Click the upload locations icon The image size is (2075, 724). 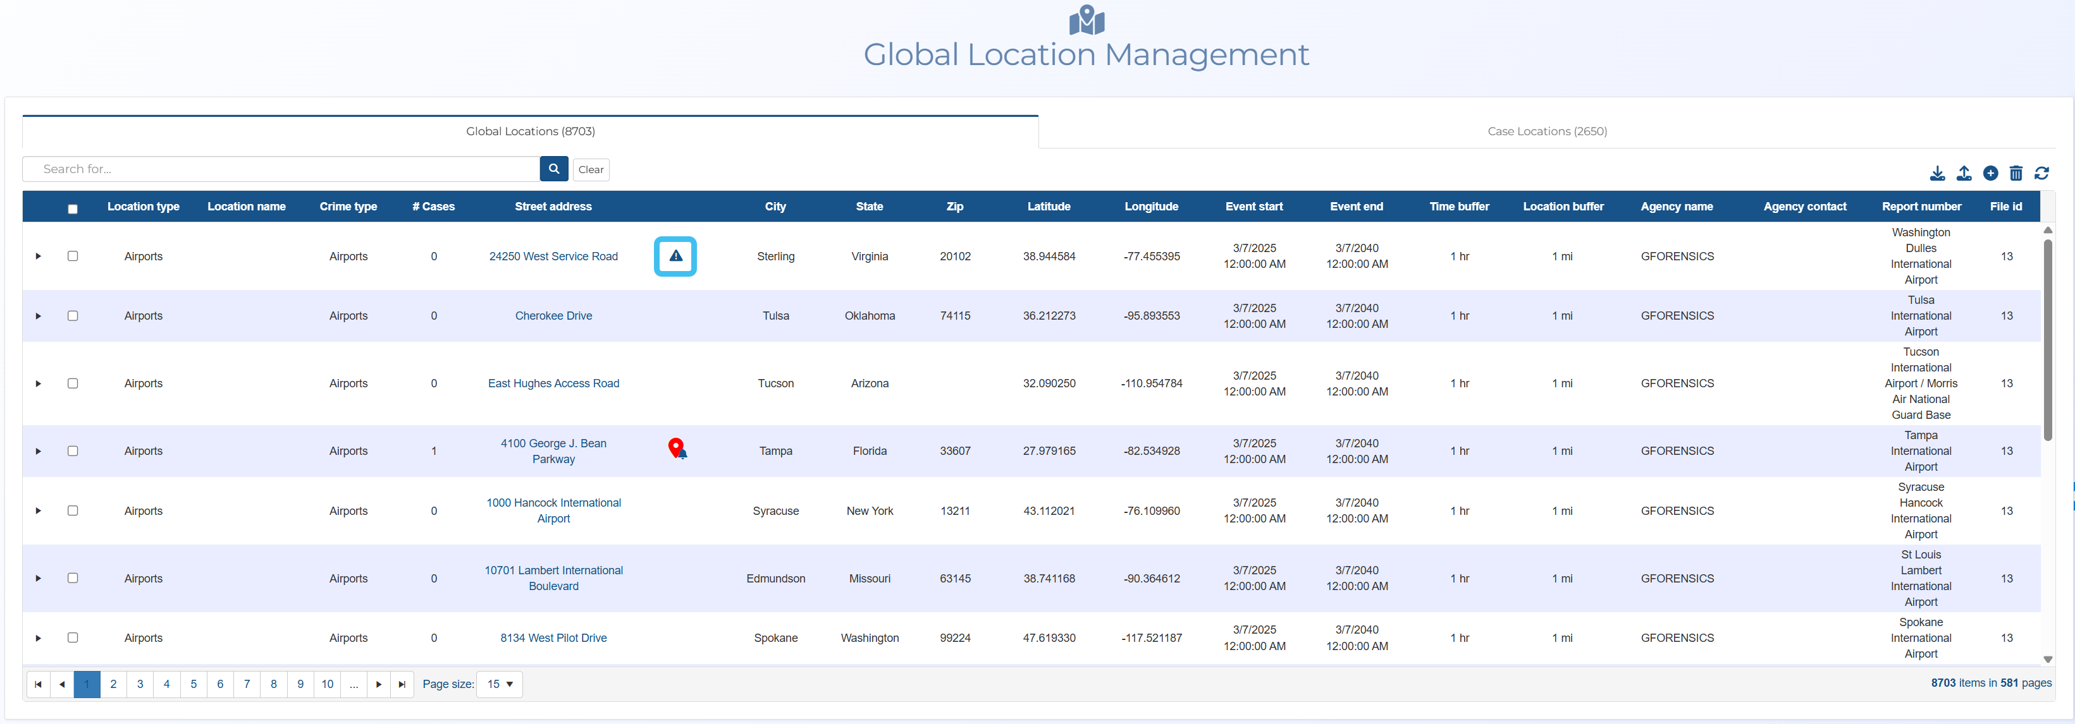click(x=1964, y=173)
